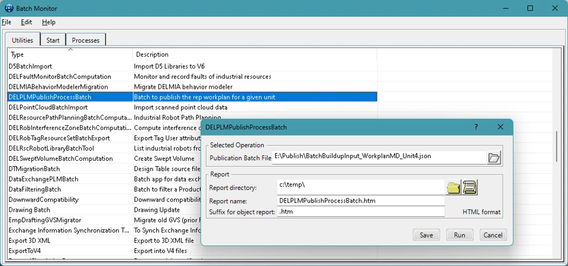Click 'Import scanned point cloud data' description

pos(181,107)
